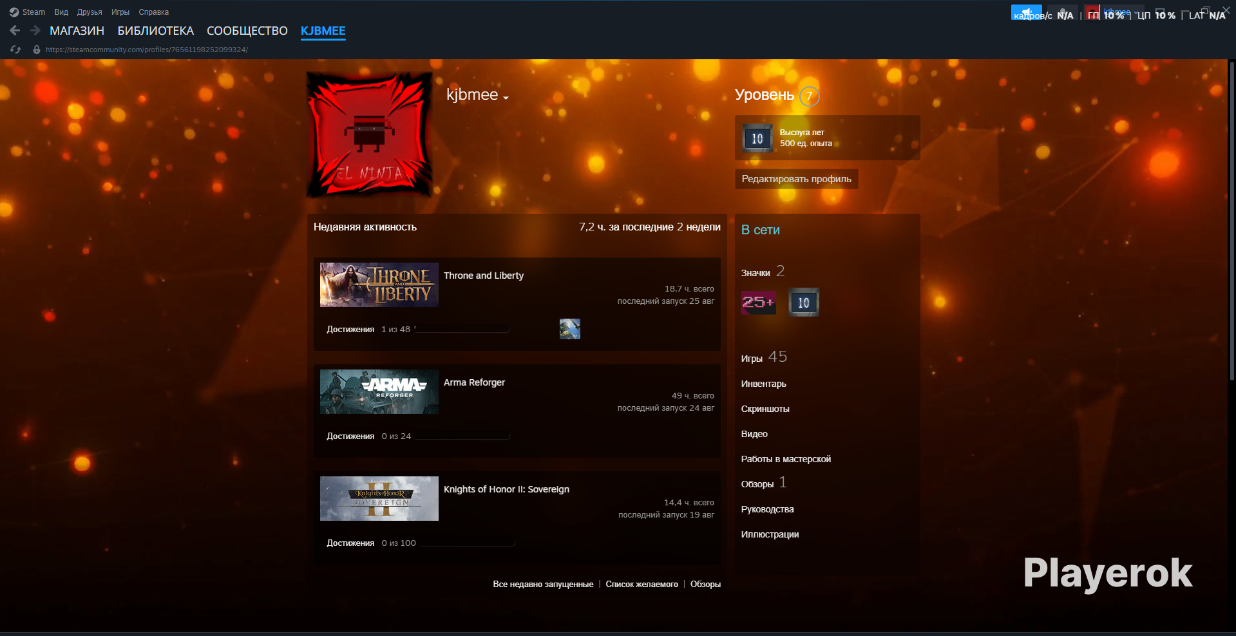Open the Arma Reforger game banner

(379, 391)
